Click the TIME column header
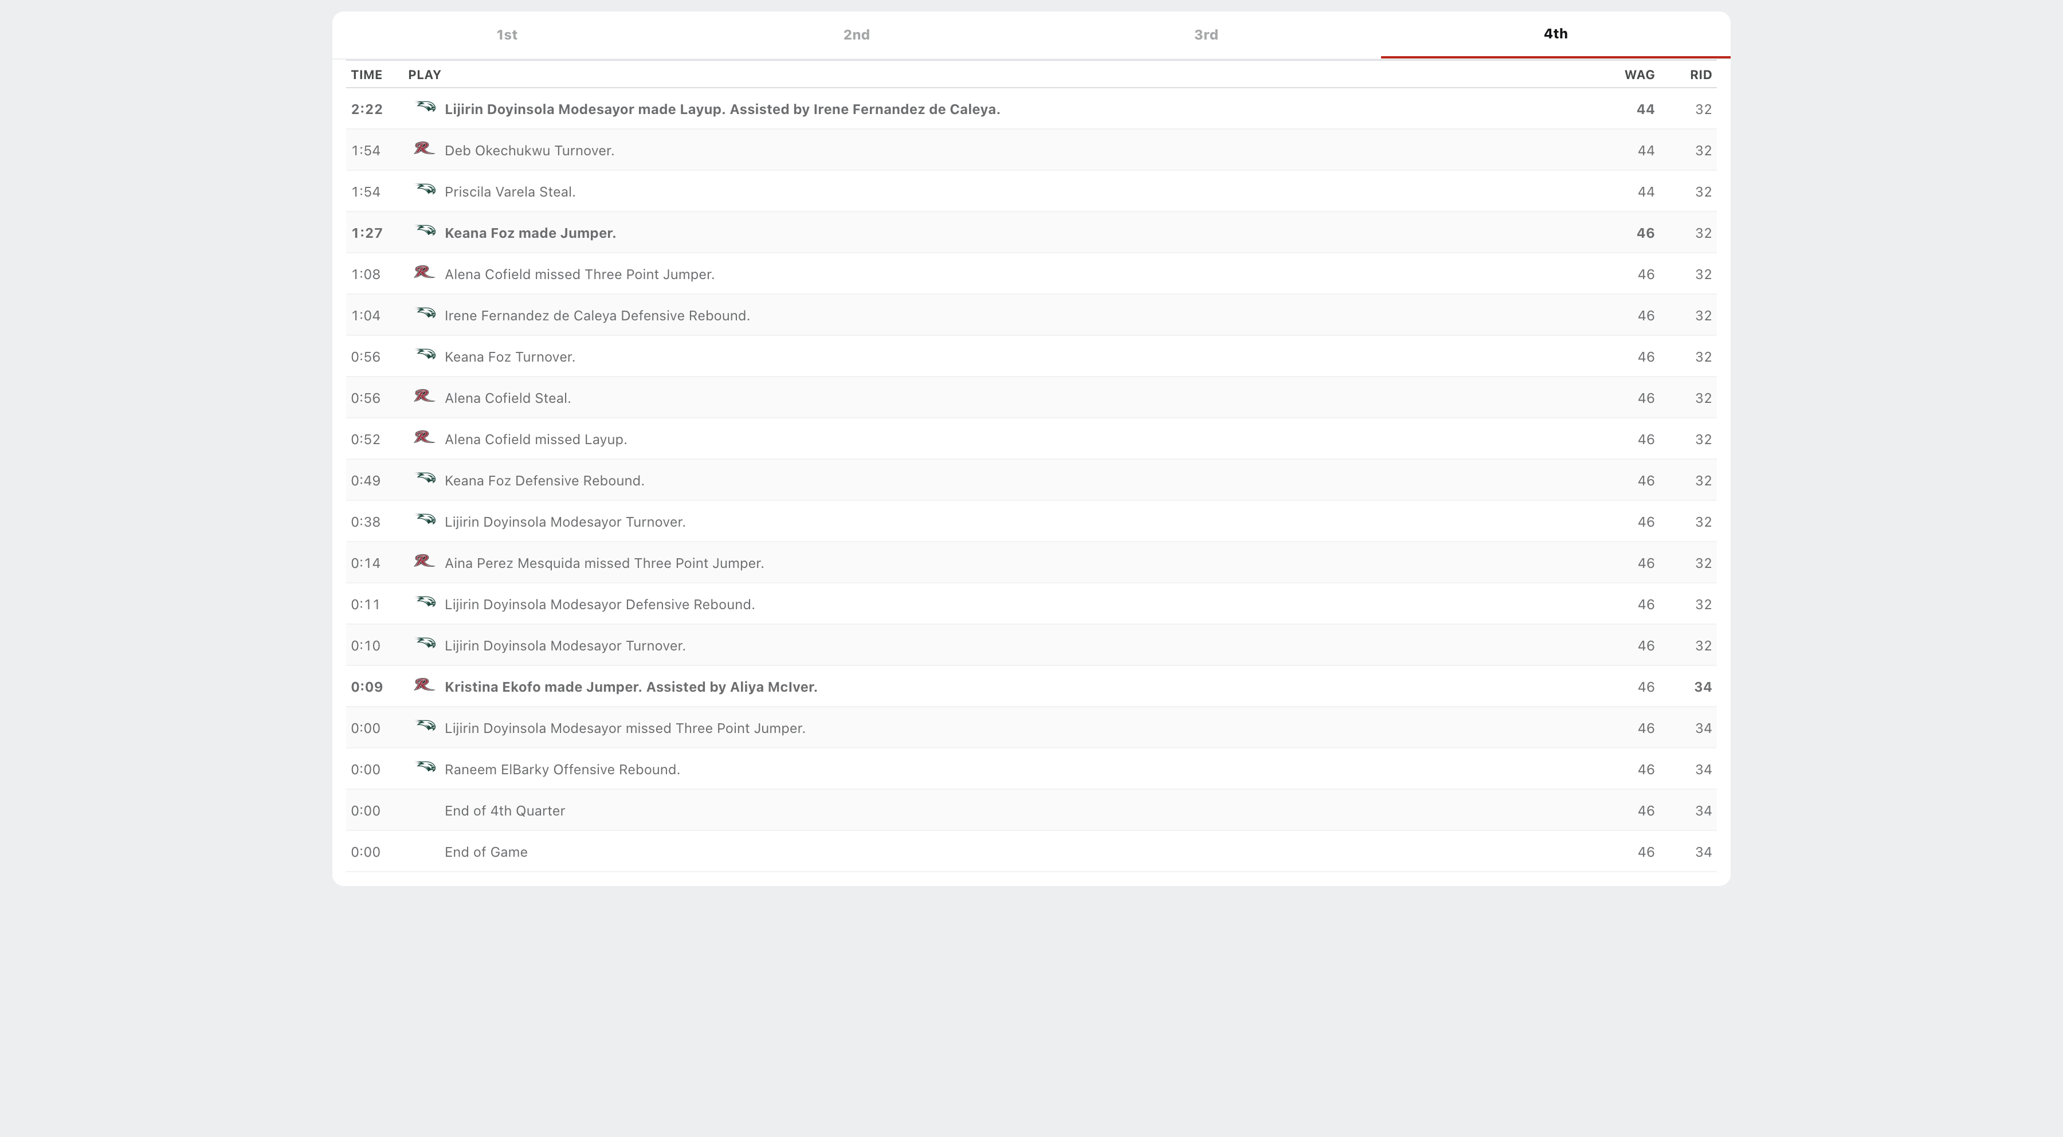The width and height of the screenshot is (2063, 1137). 366,75
